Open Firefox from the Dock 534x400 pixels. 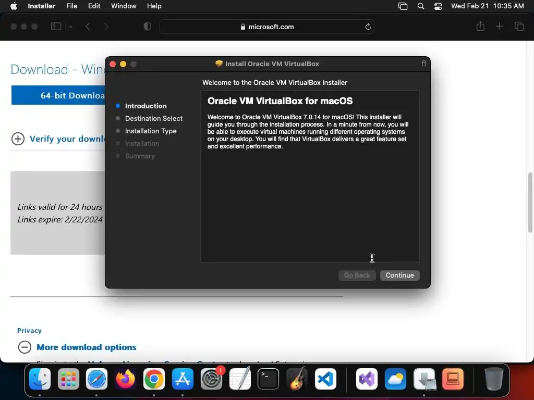[x=125, y=379]
